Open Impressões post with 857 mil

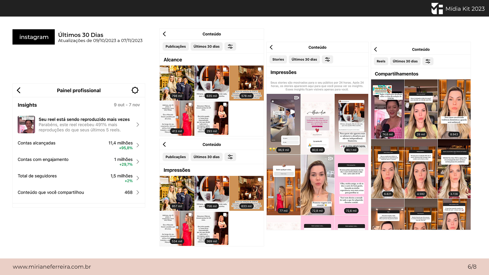click(x=177, y=193)
